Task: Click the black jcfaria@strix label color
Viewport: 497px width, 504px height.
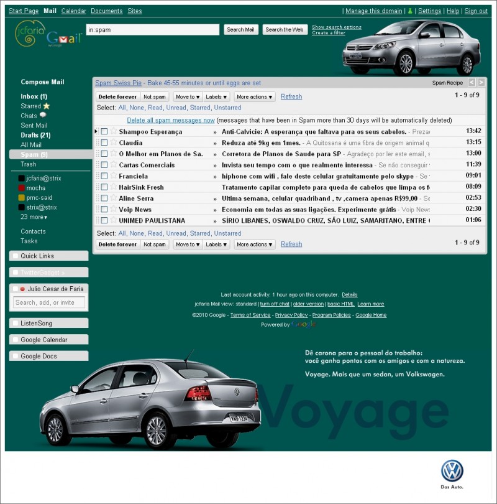Action: [22, 178]
